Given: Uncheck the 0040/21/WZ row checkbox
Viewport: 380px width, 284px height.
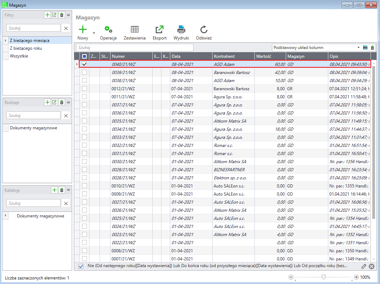Looking at the screenshot, I should coord(84,64).
